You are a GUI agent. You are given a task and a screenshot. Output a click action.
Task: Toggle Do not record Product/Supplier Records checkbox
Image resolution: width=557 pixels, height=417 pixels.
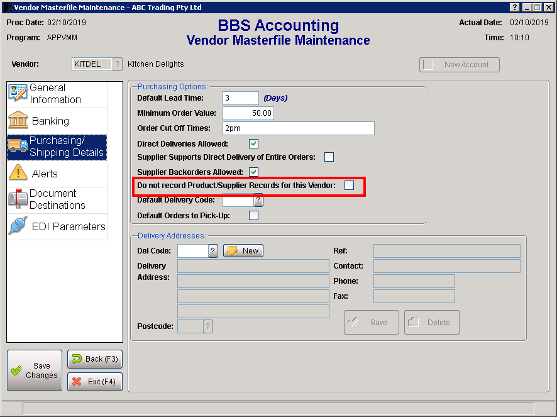tap(350, 186)
